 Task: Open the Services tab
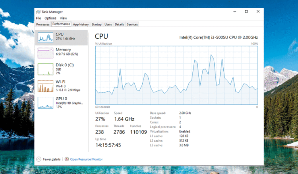point(132,25)
